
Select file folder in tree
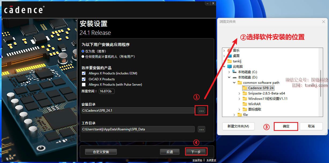245,115
